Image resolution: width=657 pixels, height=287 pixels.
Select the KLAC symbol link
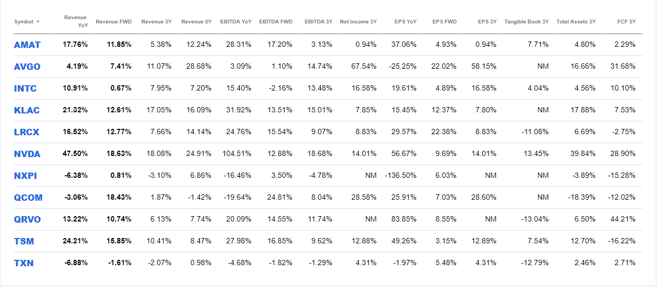27,110
